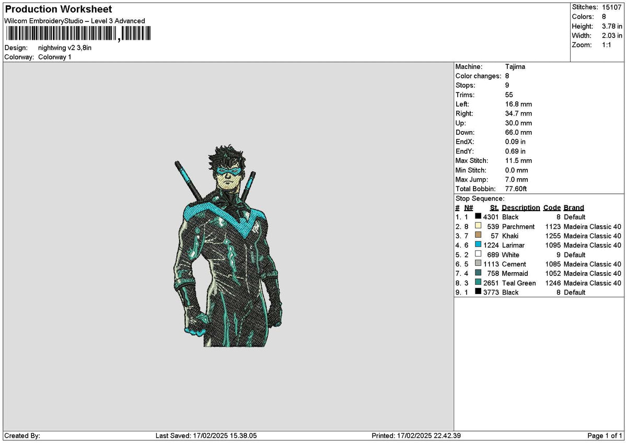Click thread code '1095' in Larimar row

tap(553, 245)
